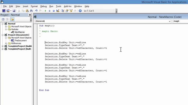Image resolution: width=188 pixels, height=105 pixels.
Task: Click the code window margin indicator bar
Action: click(35, 64)
